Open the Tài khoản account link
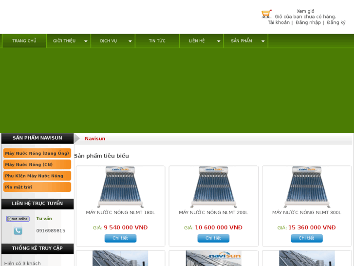 (279, 22)
